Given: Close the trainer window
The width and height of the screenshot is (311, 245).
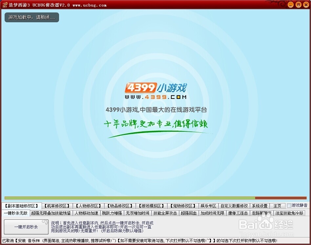Looking at the screenshot, I should coord(306,5).
